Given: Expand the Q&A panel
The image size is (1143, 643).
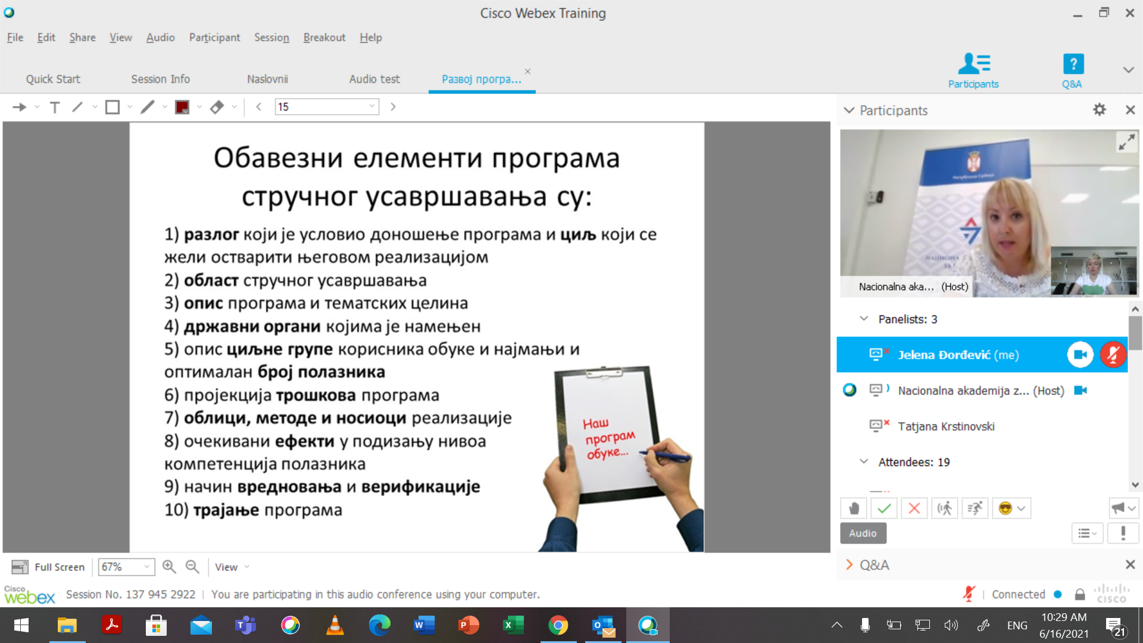Looking at the screenshot, I should 850,565.
